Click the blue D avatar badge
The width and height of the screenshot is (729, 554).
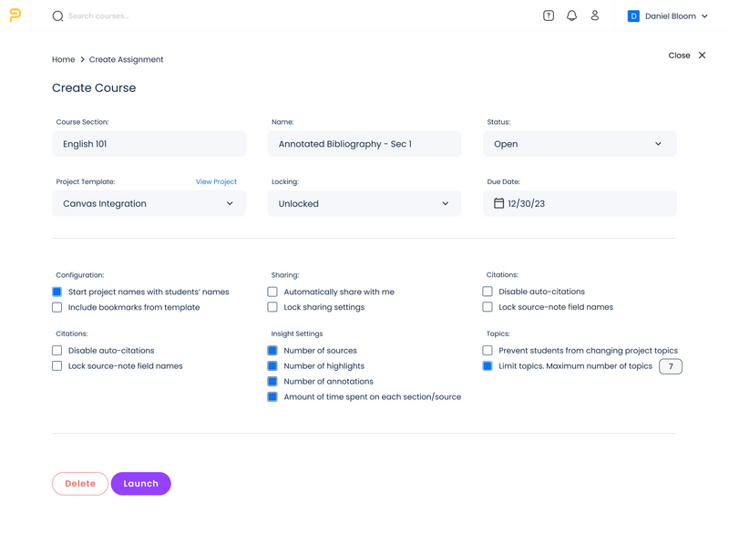[633, 15]
